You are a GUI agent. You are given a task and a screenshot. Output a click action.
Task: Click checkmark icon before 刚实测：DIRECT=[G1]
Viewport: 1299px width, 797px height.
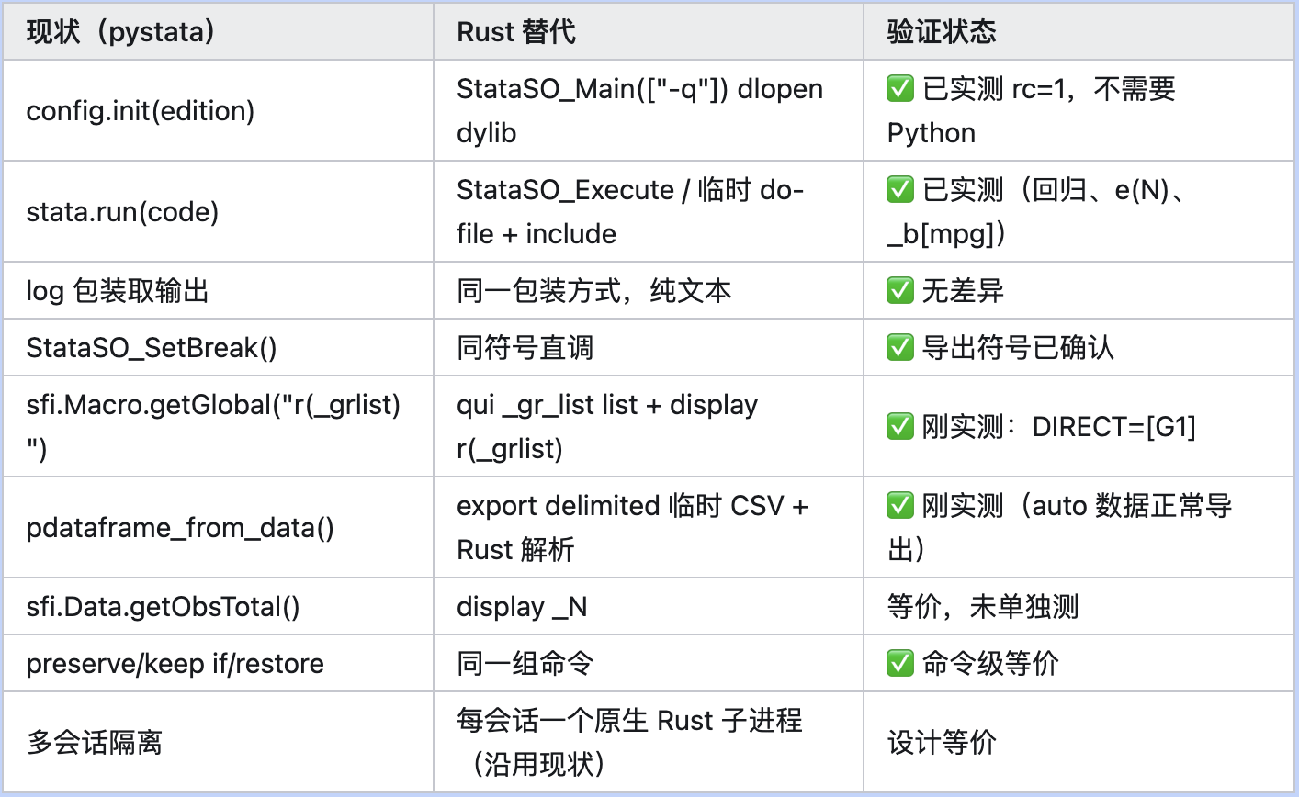click(x=900, y=427)
